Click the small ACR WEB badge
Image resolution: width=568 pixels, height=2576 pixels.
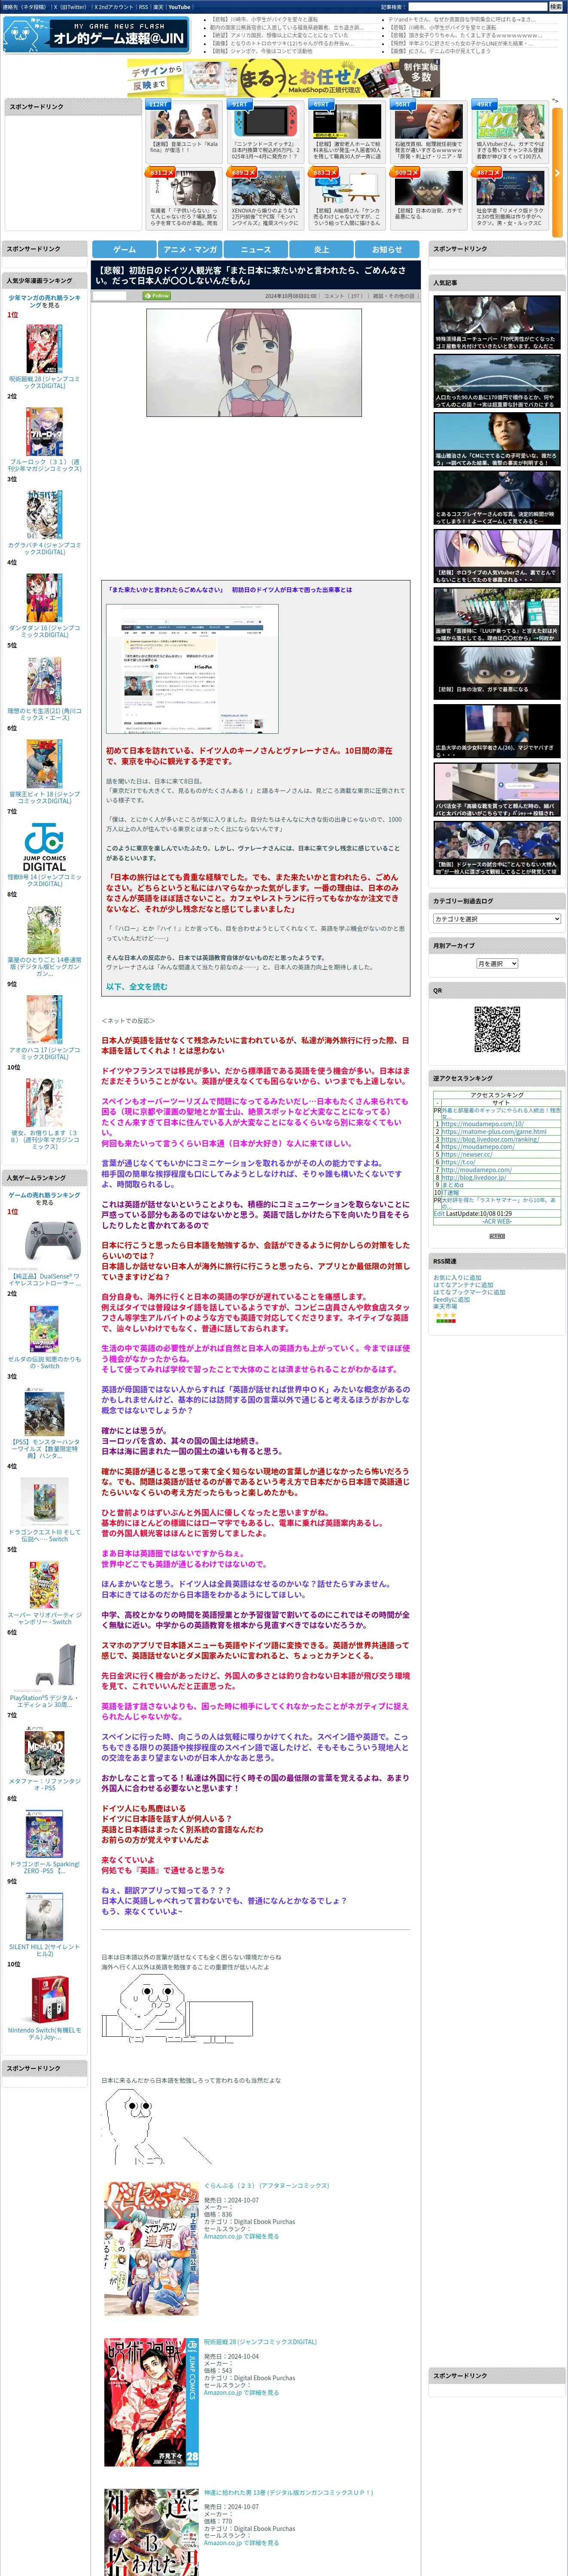coord(497,1236)
